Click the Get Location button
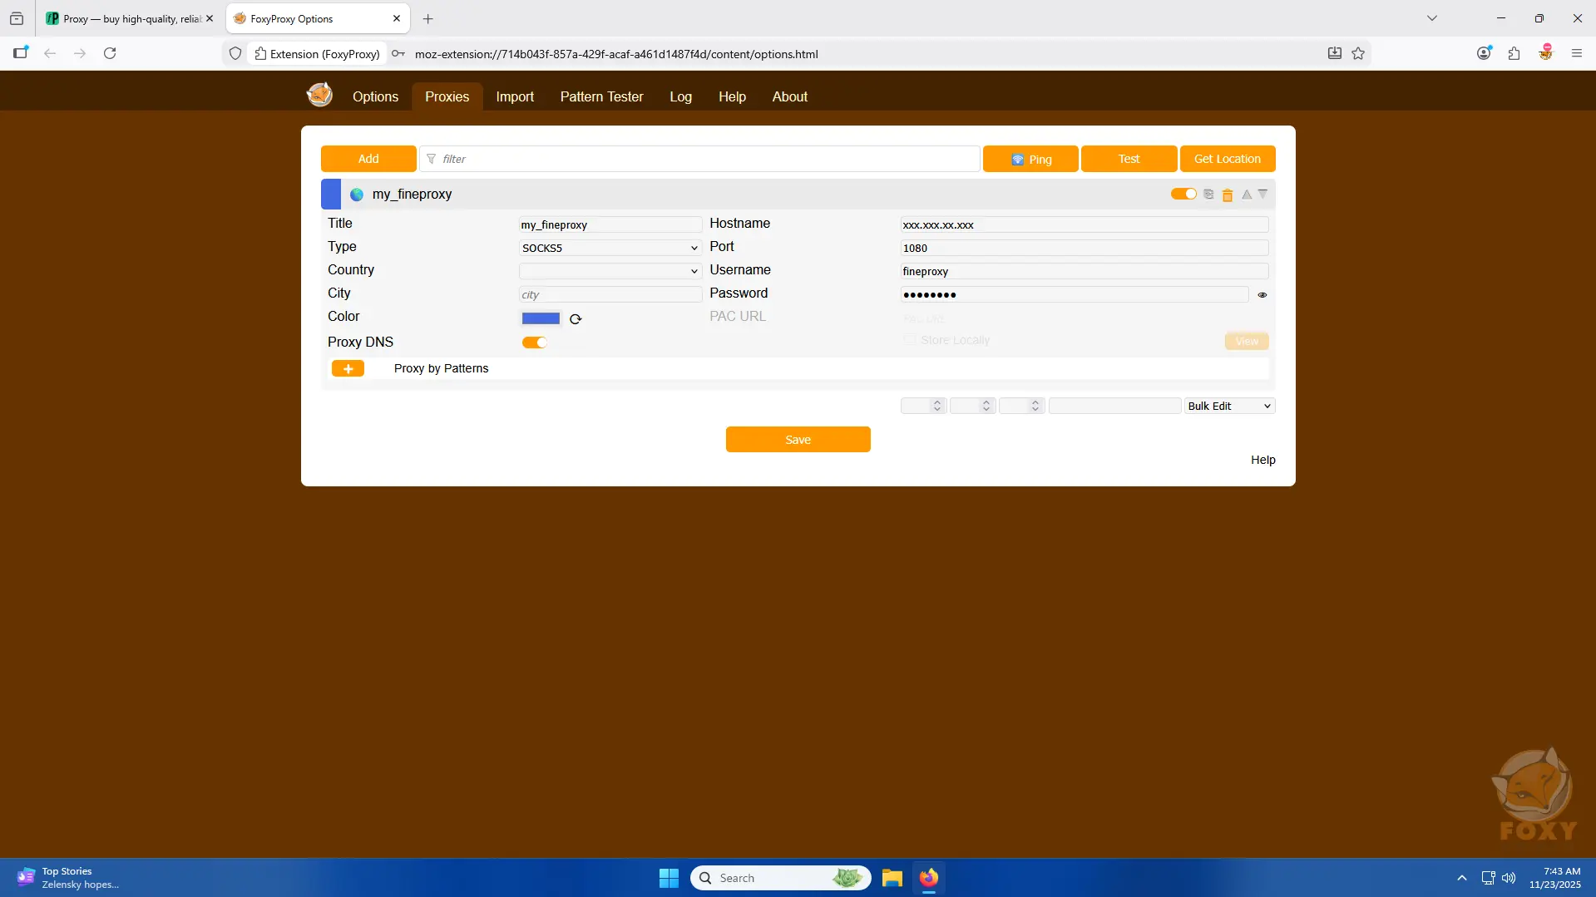1596x897 pixels. click(x=1228, y=159)
